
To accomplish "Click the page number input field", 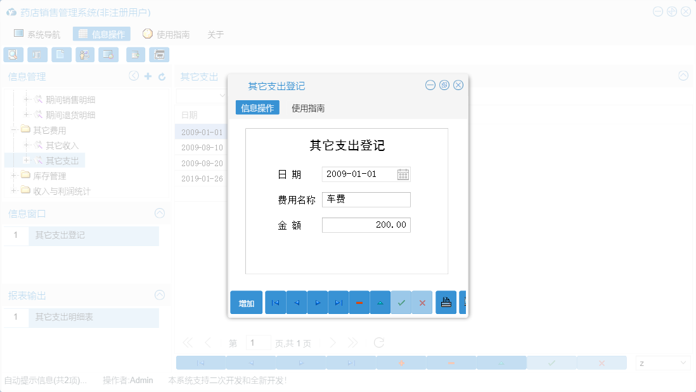I will (259, 342).
